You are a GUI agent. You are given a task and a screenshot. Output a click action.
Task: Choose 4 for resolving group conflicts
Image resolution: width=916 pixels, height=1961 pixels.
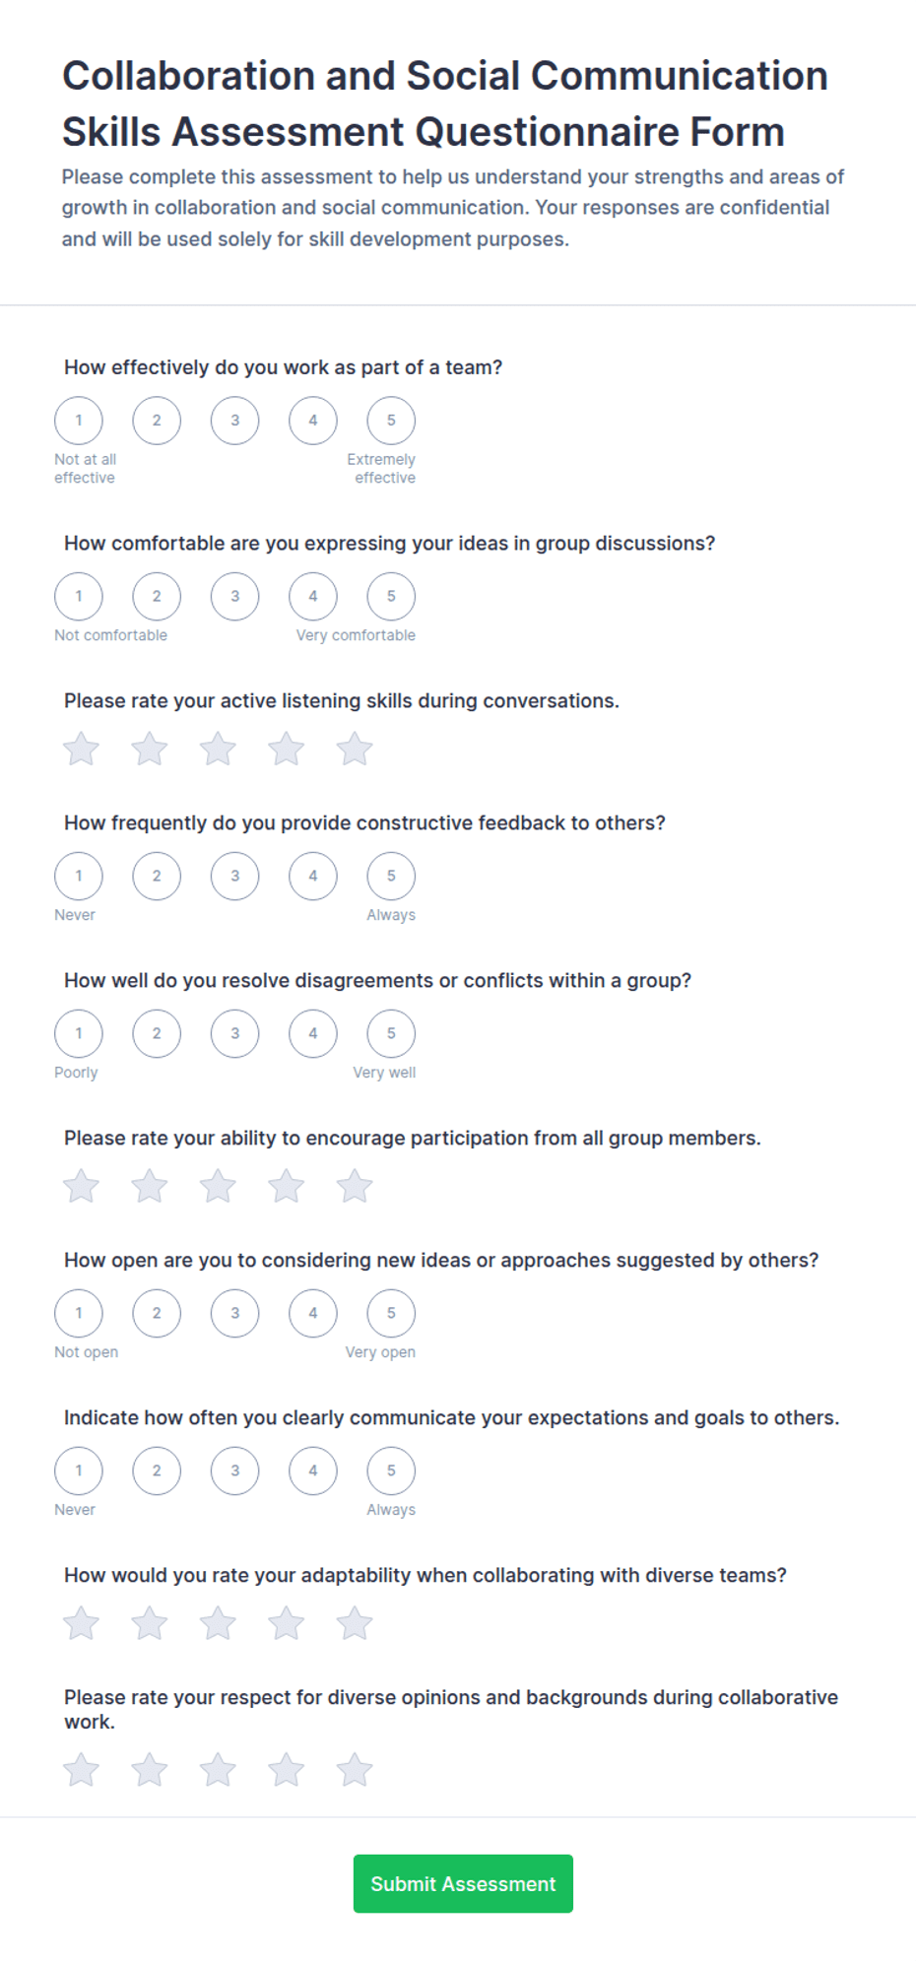[x=313, y=1034]
